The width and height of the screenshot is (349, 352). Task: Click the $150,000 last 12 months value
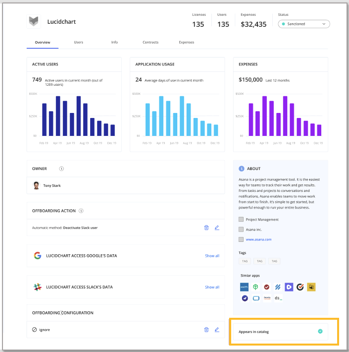(250, 80)
